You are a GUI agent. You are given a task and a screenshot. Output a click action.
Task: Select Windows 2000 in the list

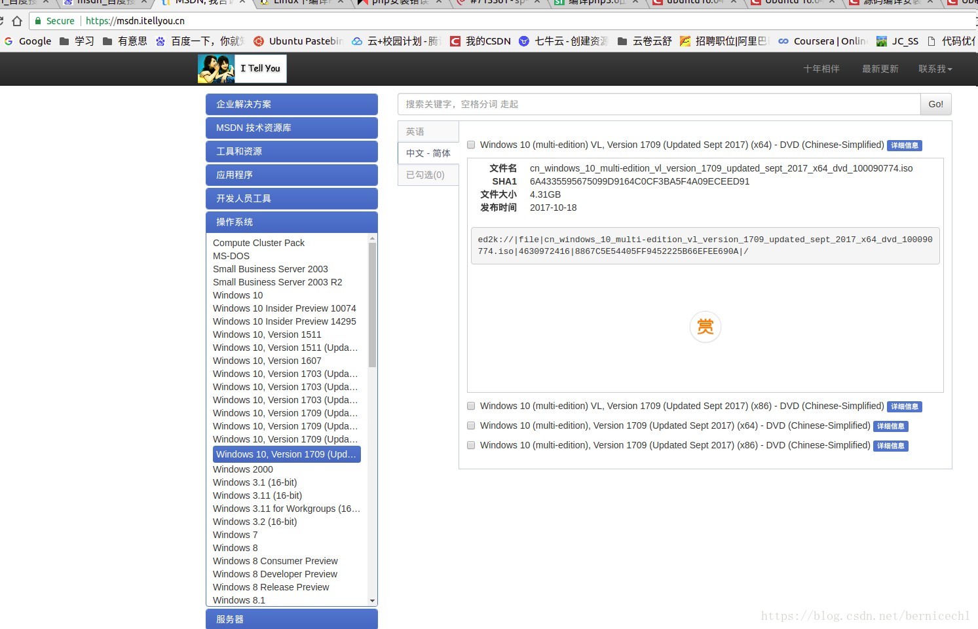pyautogui.click(x=243, y=469)
